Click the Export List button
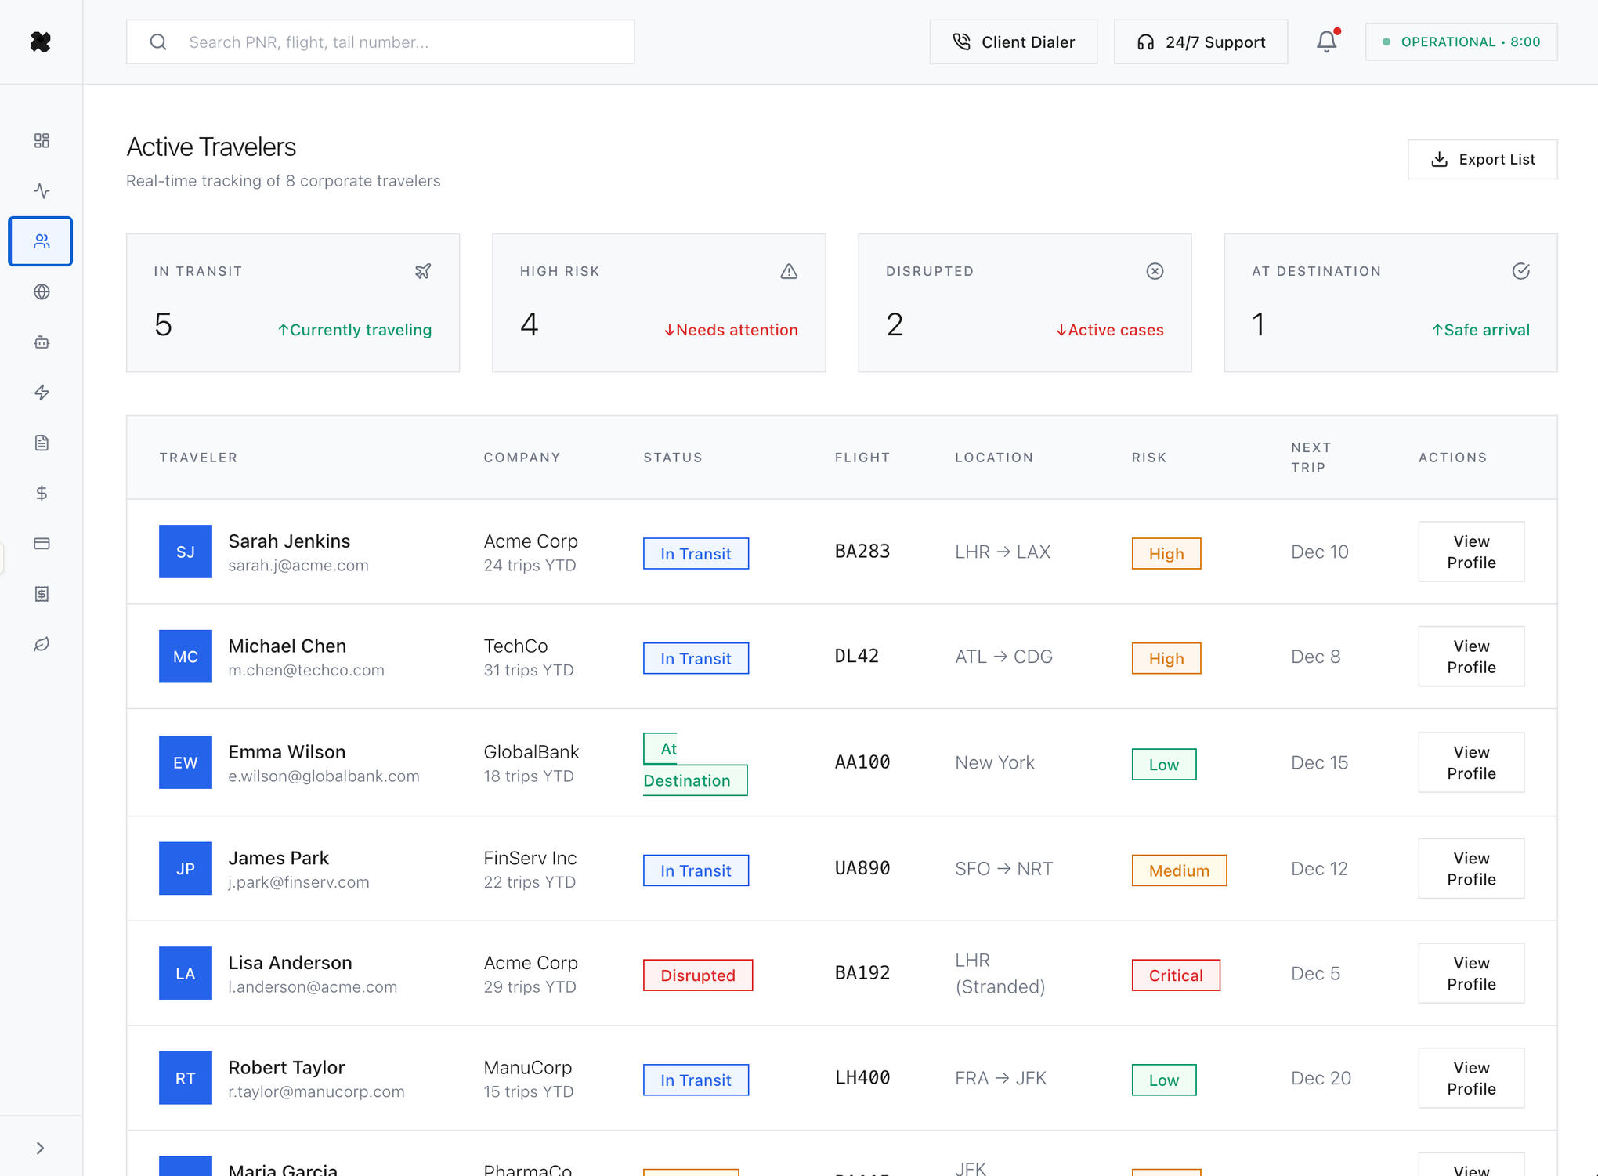The image size is (1598, 1176). tap(1482, 159)
